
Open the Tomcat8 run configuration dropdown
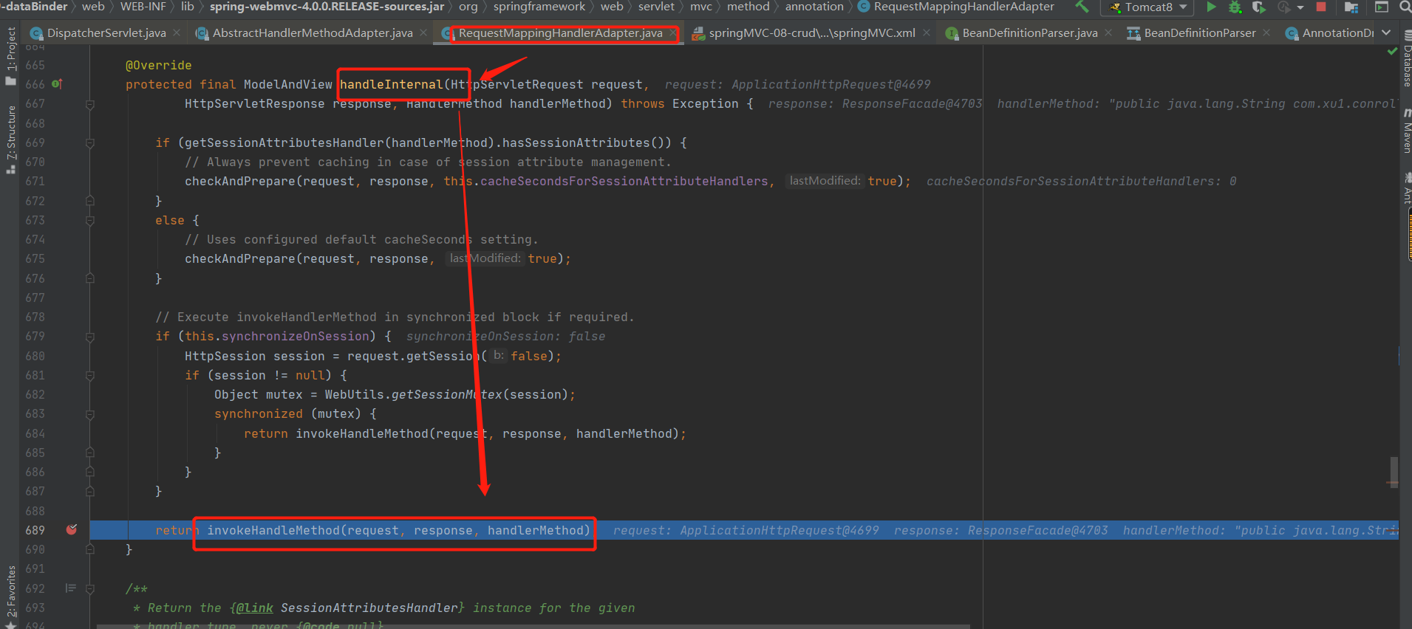coord(1147,7)
